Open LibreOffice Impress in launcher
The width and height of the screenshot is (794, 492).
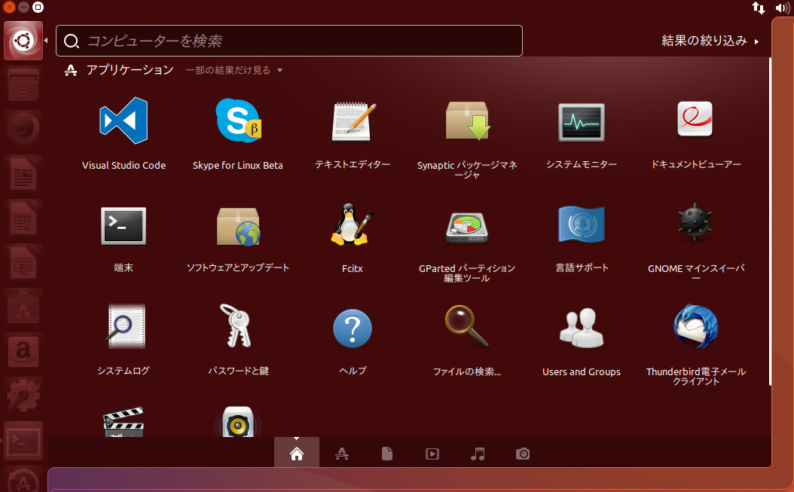click(x=23, y=262)
